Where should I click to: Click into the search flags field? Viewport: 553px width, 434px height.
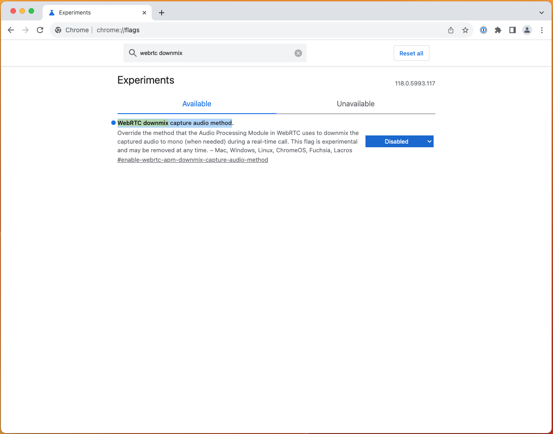tap(213, 53)
